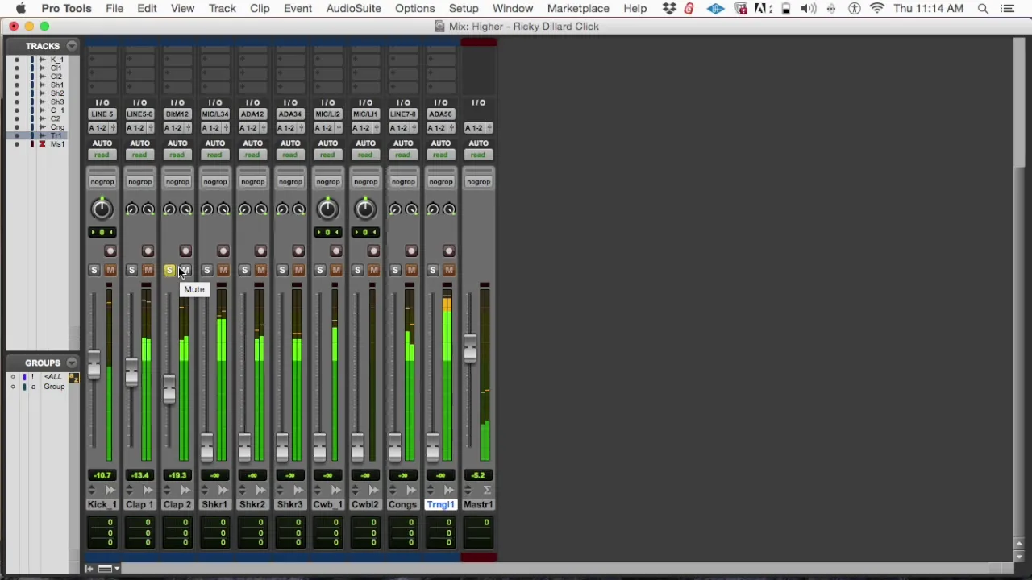The height and width of the screenshot is (580, 1032).
Task: Click the Kick_1 volume fader
Action: point(94,363)
